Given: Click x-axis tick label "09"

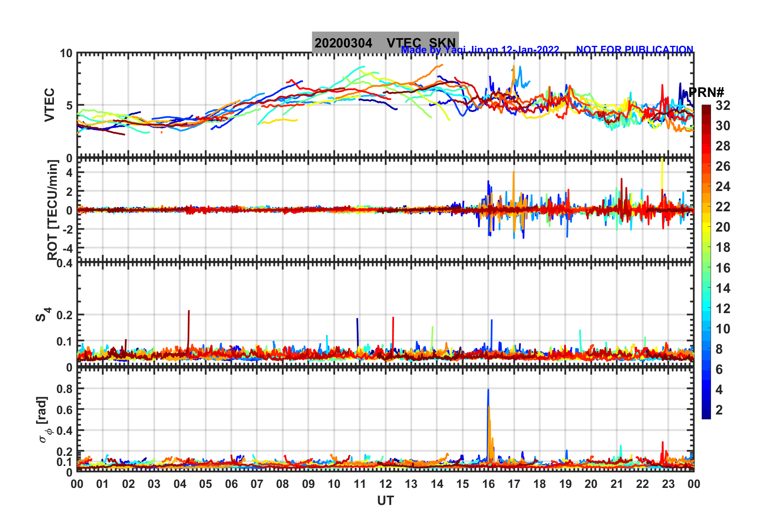Looking at the screenshot, I should pos(308,484).
